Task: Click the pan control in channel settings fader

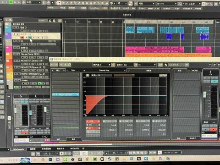Action: [210, 73]
